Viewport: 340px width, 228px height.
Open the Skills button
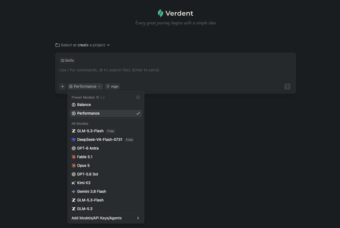(67, 61)
